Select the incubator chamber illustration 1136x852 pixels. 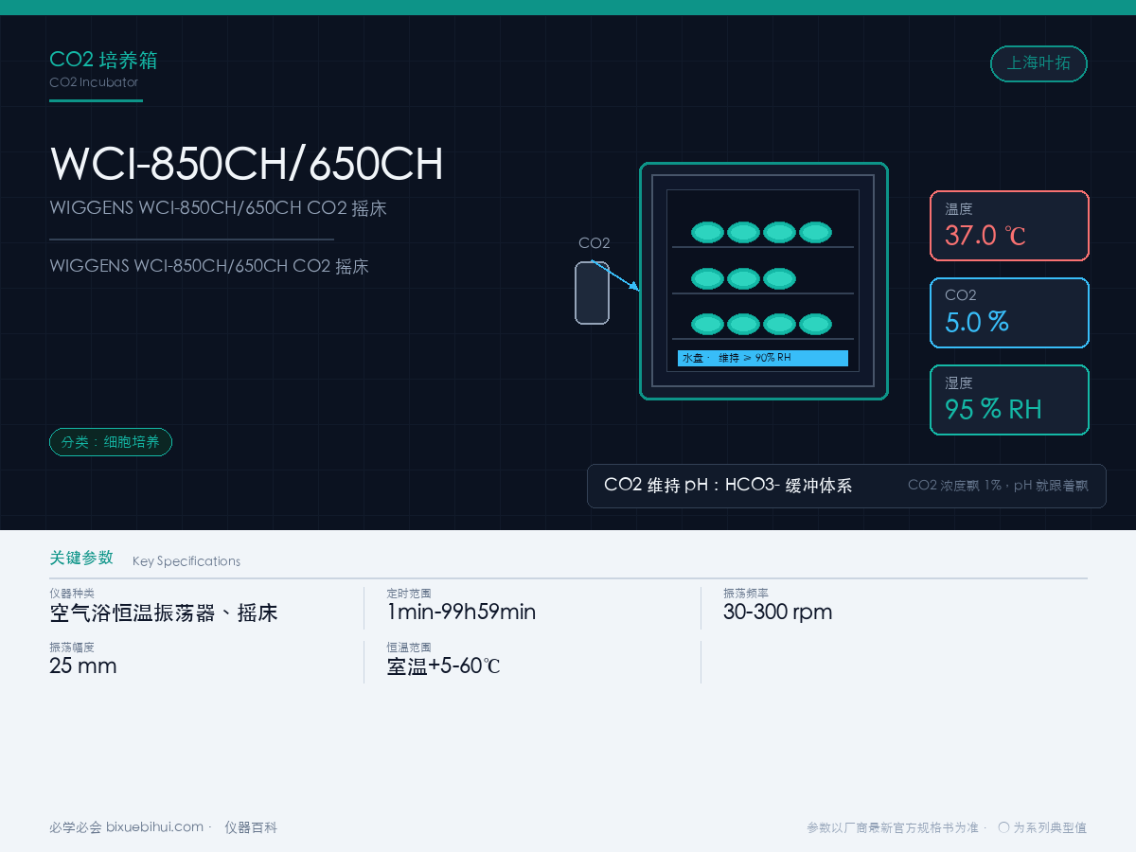[764, 281]
